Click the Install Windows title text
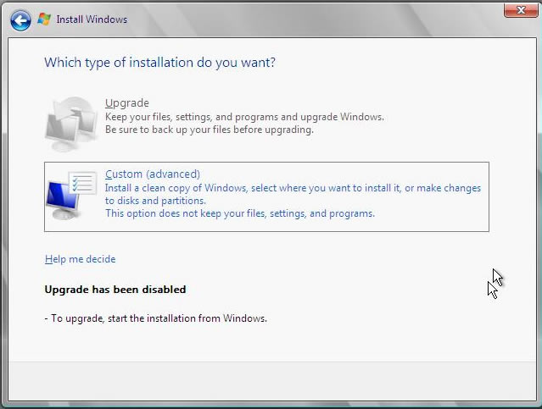Image resolution: width=542 pixels, height=409 pixels. click(92, 19)
